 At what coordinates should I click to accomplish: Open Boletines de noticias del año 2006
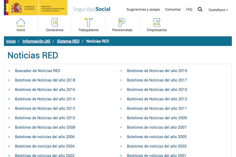point(45,137)
